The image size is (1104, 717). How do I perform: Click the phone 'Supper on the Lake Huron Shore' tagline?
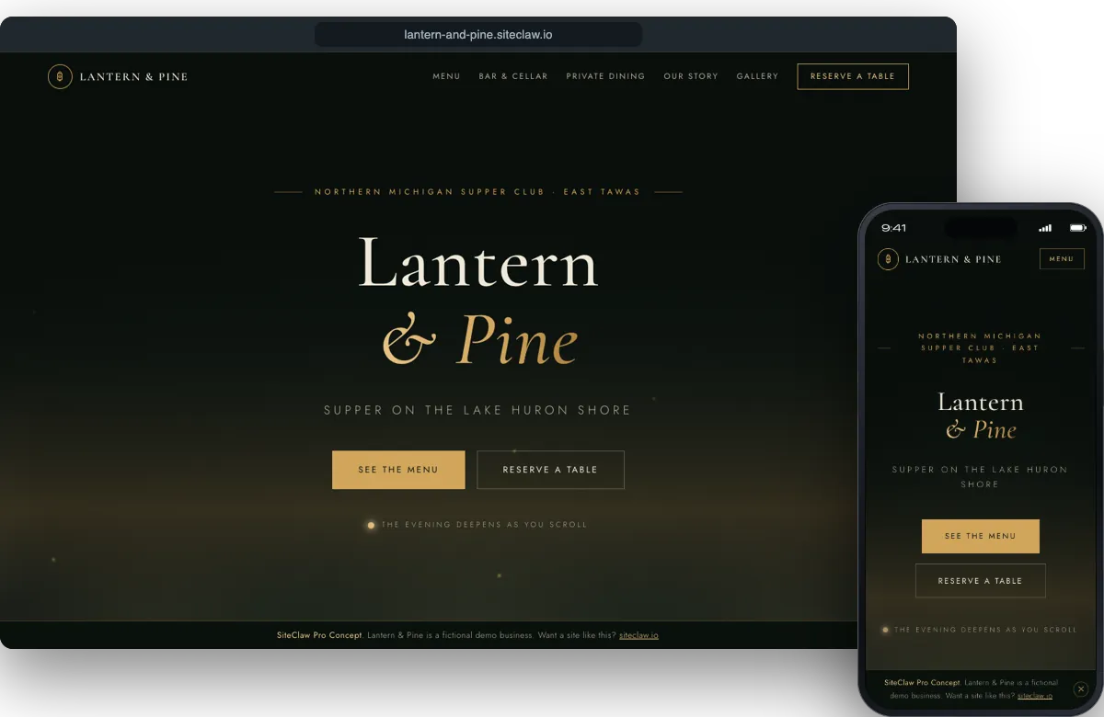coord(980,476)
